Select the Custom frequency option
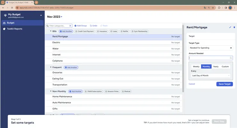The height and width of the screenshot is (128, 237). (225, 67)
